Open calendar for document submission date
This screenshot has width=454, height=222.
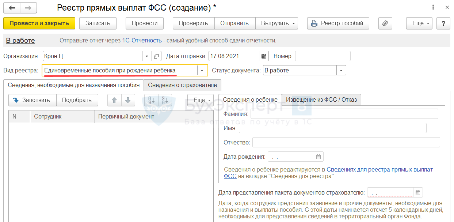pyautogui.click(x=418, y=192)
